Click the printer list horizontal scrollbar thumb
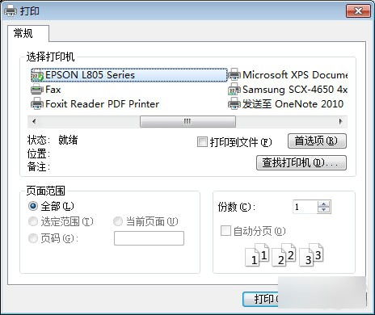Image resolution: width=375 pixels, height=315 pixels. pos(187,121)
